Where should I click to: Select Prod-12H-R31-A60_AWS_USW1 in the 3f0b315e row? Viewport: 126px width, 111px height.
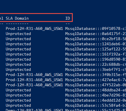pyautogui.click(x=34, y=75)
